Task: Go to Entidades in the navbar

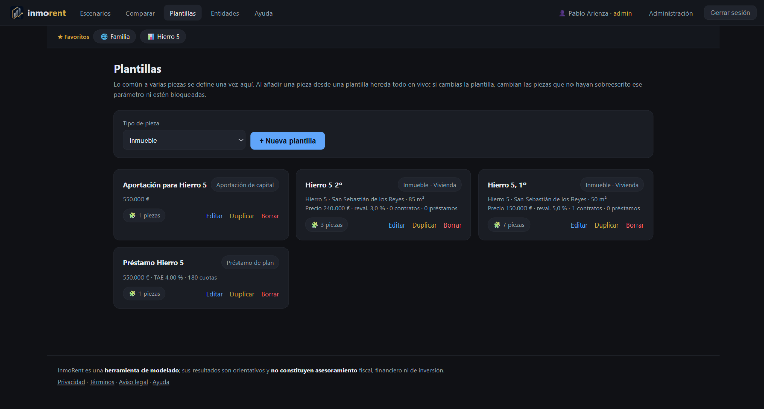Action: (x=225, y=13)
